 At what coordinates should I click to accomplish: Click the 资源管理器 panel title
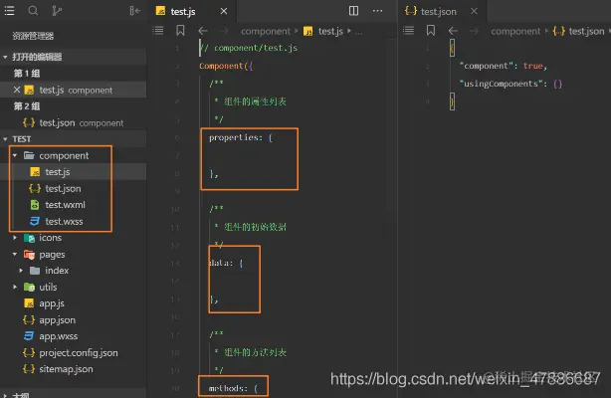tap(33, 36)
